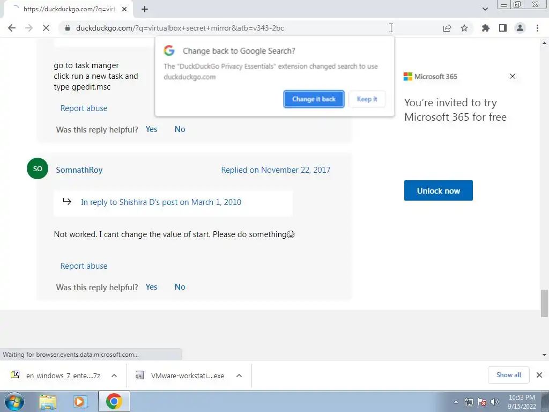Open the Chrome three-dot menu
Image resolution: width=549 pixels, height=412 pixels.
point(537,28)
